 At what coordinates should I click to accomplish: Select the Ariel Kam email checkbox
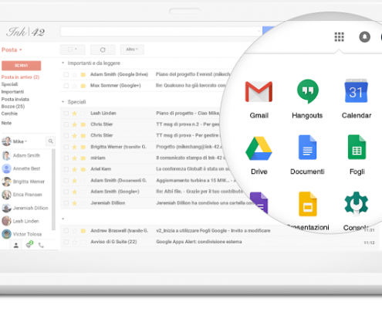tap(66, 169)
